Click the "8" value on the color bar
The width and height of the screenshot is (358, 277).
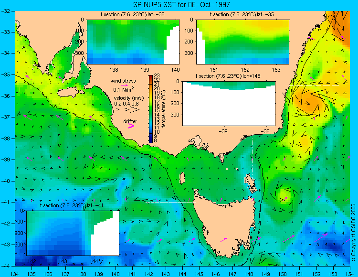tap(156, 141)
